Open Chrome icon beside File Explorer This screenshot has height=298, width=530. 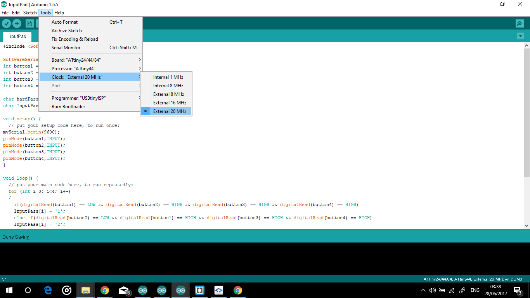coord(105,290)
